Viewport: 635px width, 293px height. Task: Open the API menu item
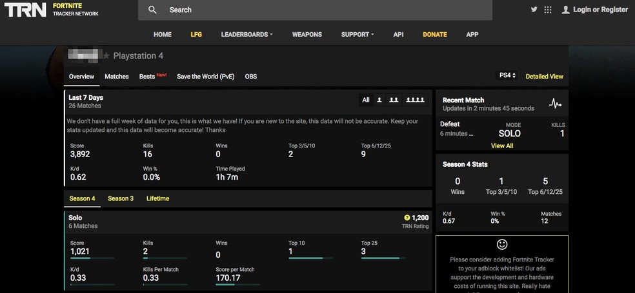[399, 34]
